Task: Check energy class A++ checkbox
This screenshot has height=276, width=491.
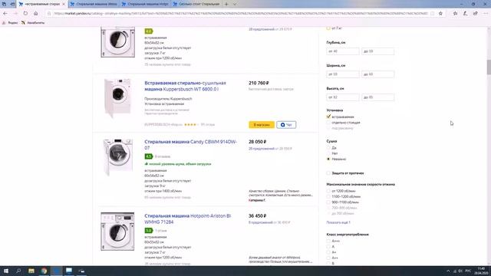Action: (328, 258)
